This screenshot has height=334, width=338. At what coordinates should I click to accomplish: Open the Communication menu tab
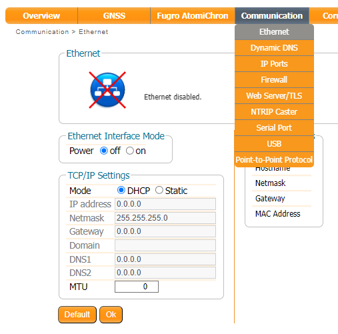click(x=272, y=16)
